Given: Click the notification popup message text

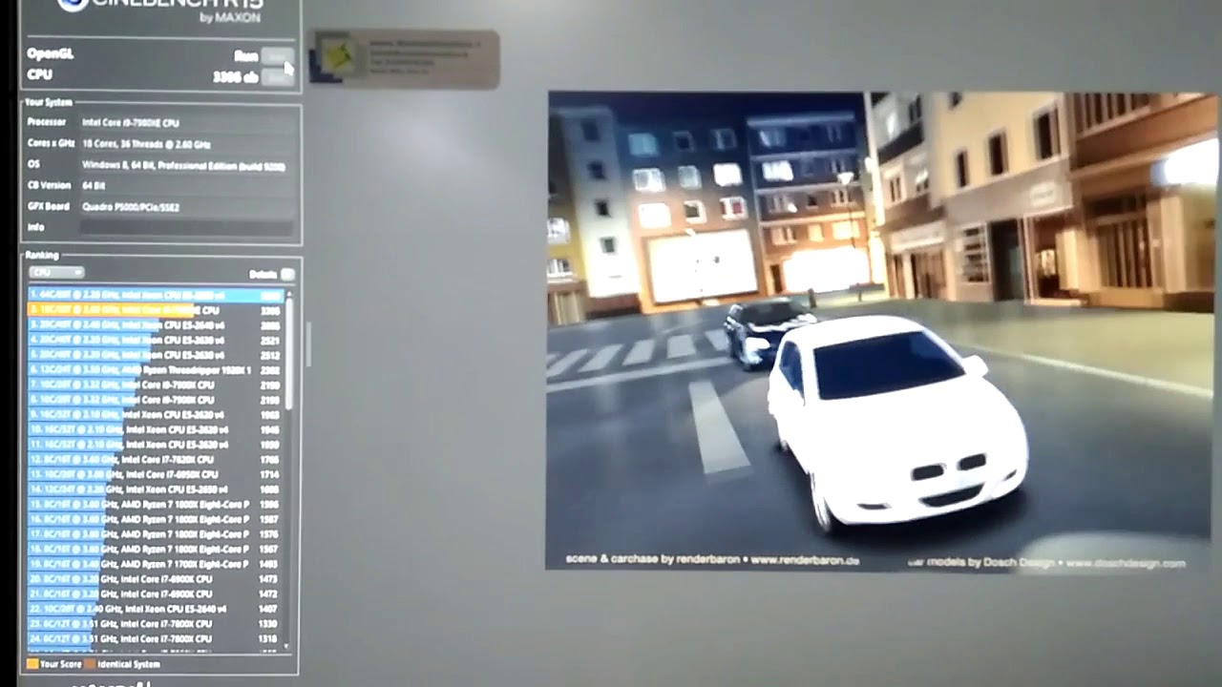Looking at the screenshot, I should pyautogui.click(x=424, y=56).
